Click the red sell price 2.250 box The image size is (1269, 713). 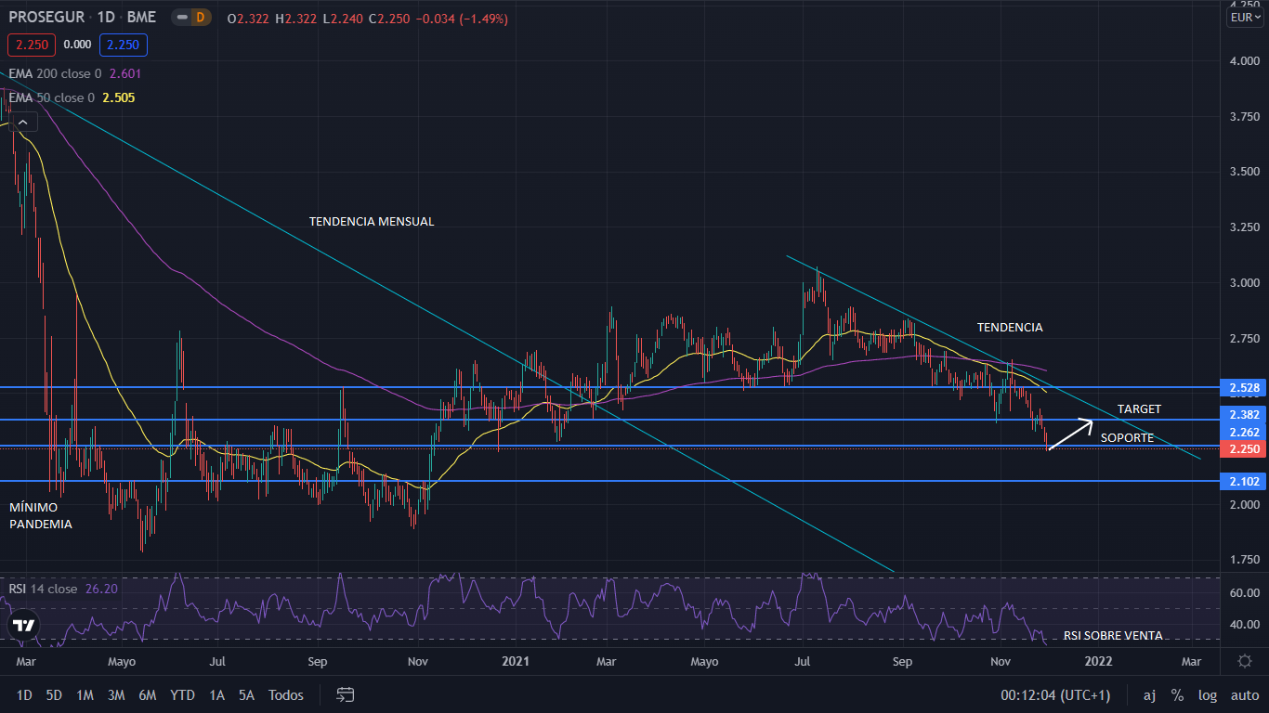(x=33, y=45)
